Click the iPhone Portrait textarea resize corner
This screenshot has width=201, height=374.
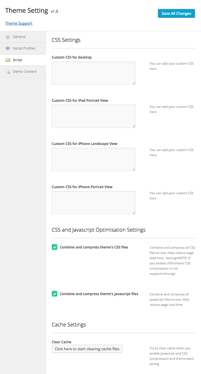tap(134, 213)
